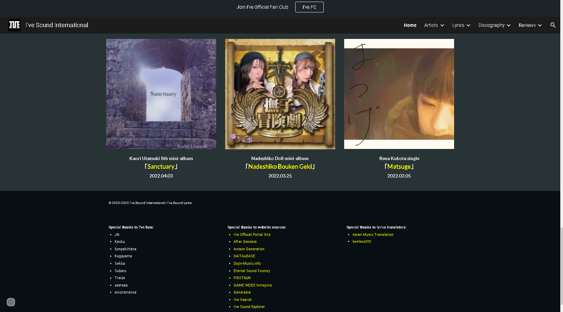Click the fan name konpekiHana

125,249
